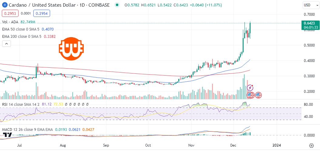
Task: Click the red sell price 0.2953 button
Action: pyautogui.click(x=10, y=13)
